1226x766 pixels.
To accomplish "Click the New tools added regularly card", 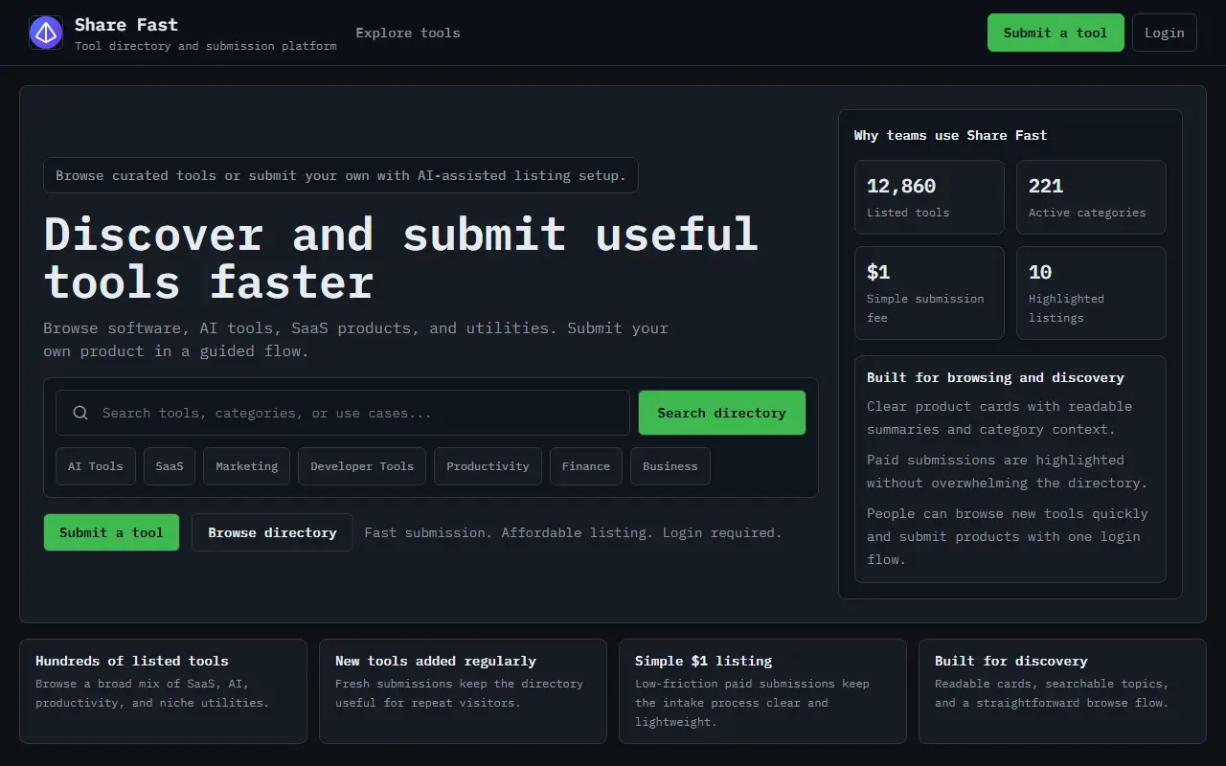I will pos(463,691).
